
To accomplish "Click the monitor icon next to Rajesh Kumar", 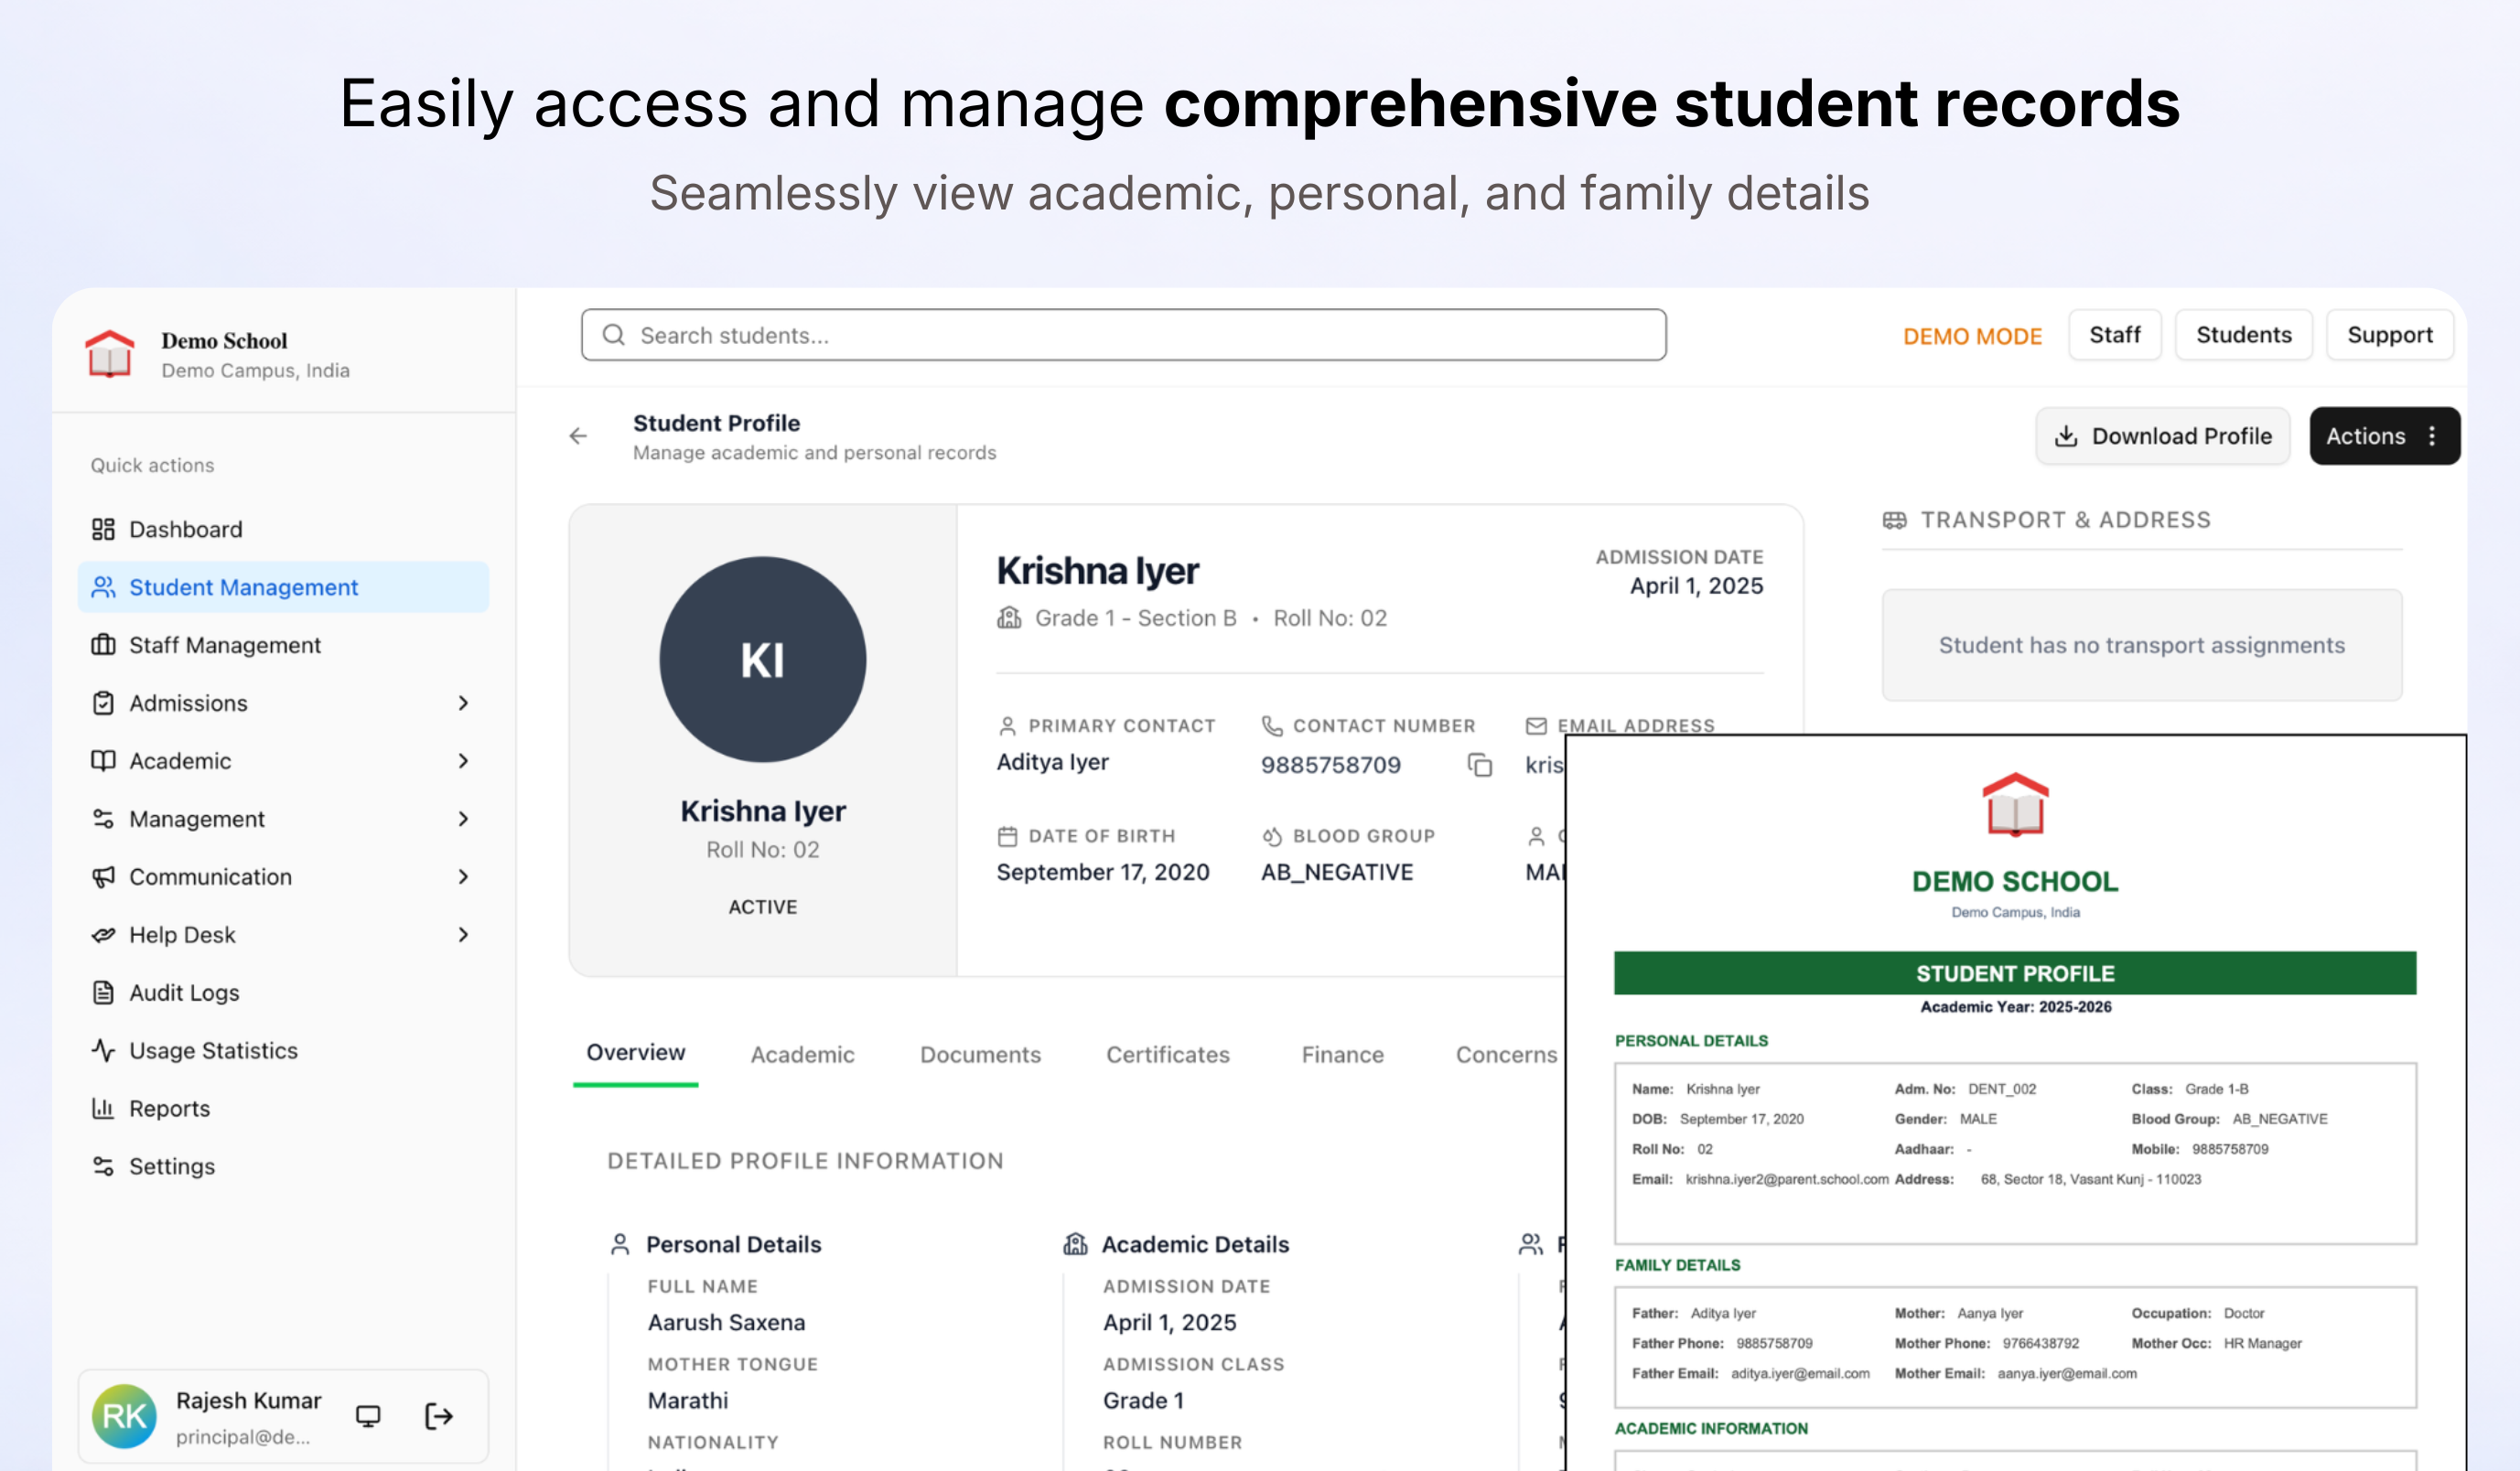I will tap(368, 1416).
